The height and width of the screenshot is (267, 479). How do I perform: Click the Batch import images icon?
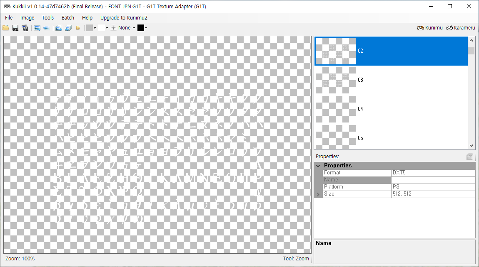point(68,28)
